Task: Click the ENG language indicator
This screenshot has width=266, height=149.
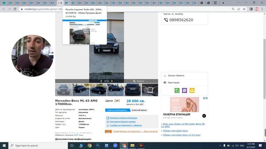Action: pyautogui.click(x=242, y=145)
